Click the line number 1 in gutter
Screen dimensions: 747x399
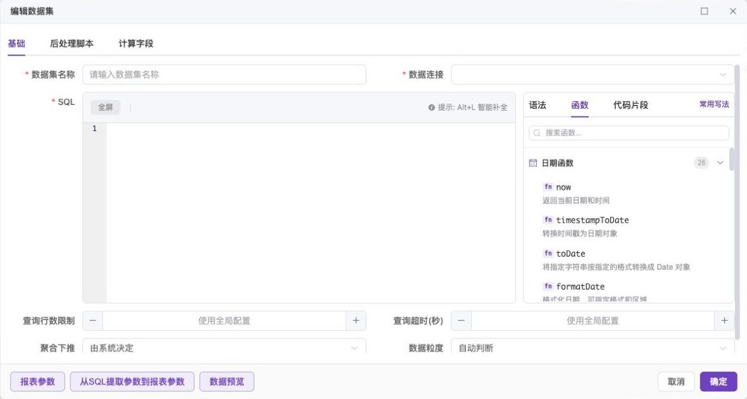94,128
